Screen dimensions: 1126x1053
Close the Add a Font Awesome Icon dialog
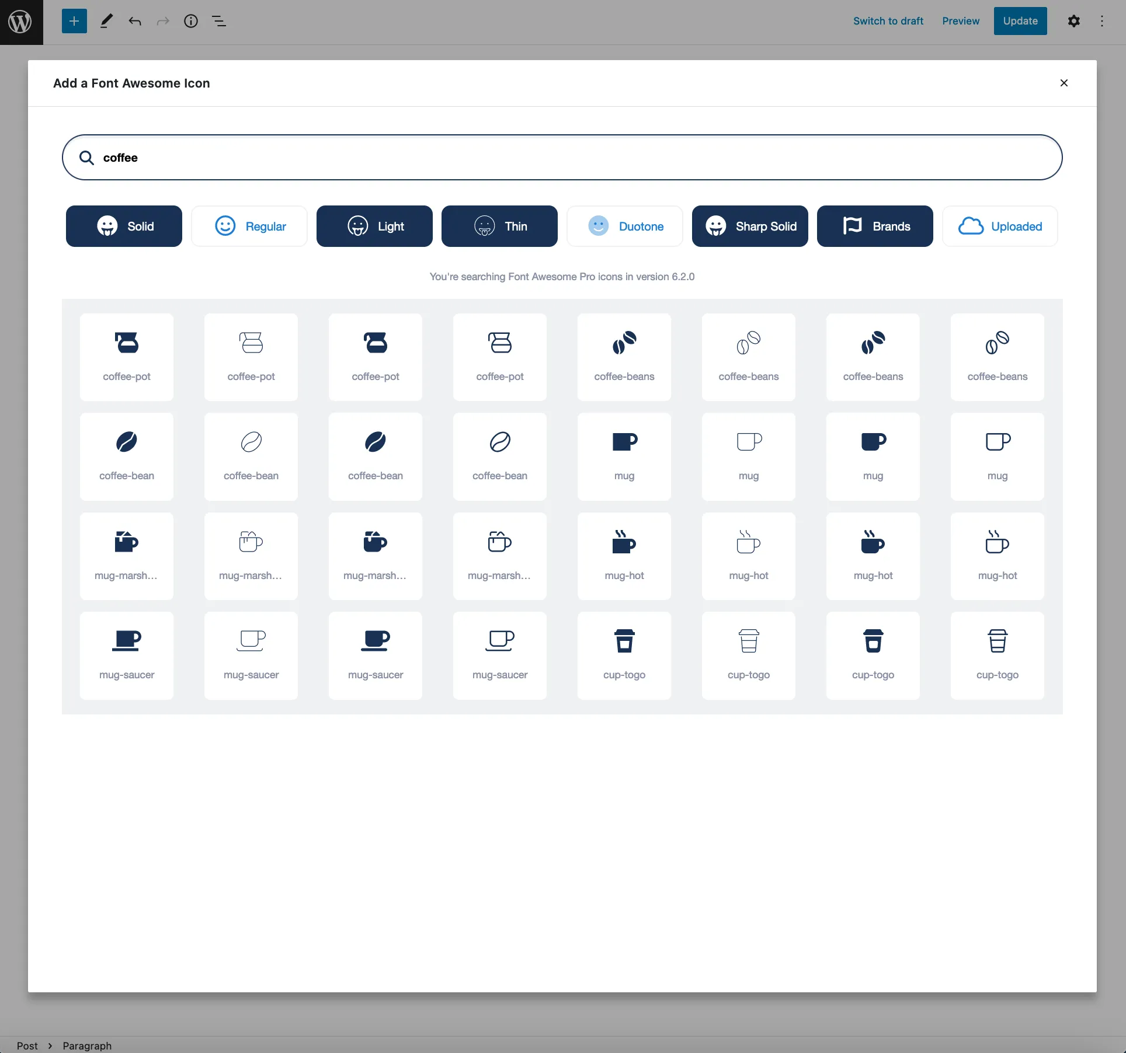[1064, 83]
